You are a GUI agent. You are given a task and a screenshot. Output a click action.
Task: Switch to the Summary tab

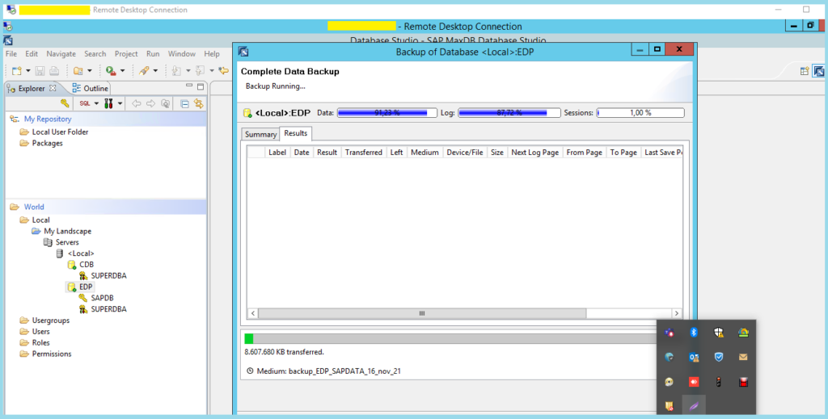coord(260,134)
